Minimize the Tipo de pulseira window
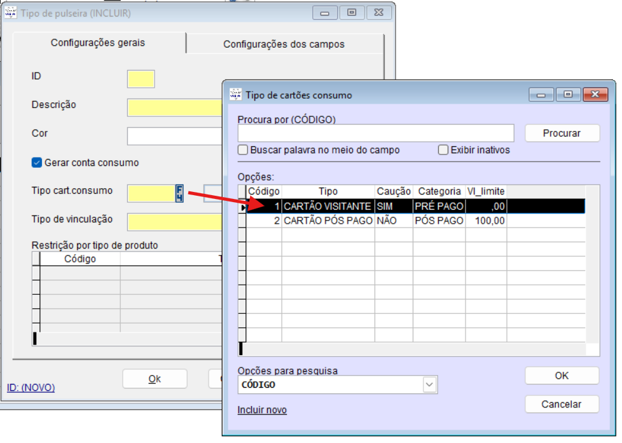 click(x=325, y=13)
